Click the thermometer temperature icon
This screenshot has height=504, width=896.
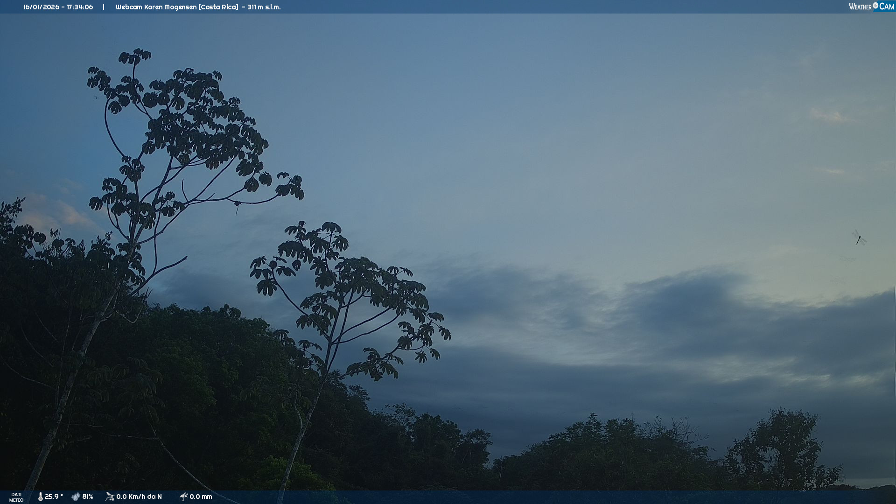click(x=41, y=497)
